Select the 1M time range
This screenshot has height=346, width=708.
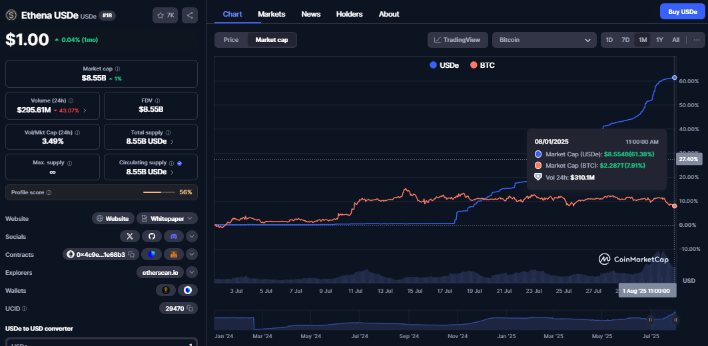point(643,40)
